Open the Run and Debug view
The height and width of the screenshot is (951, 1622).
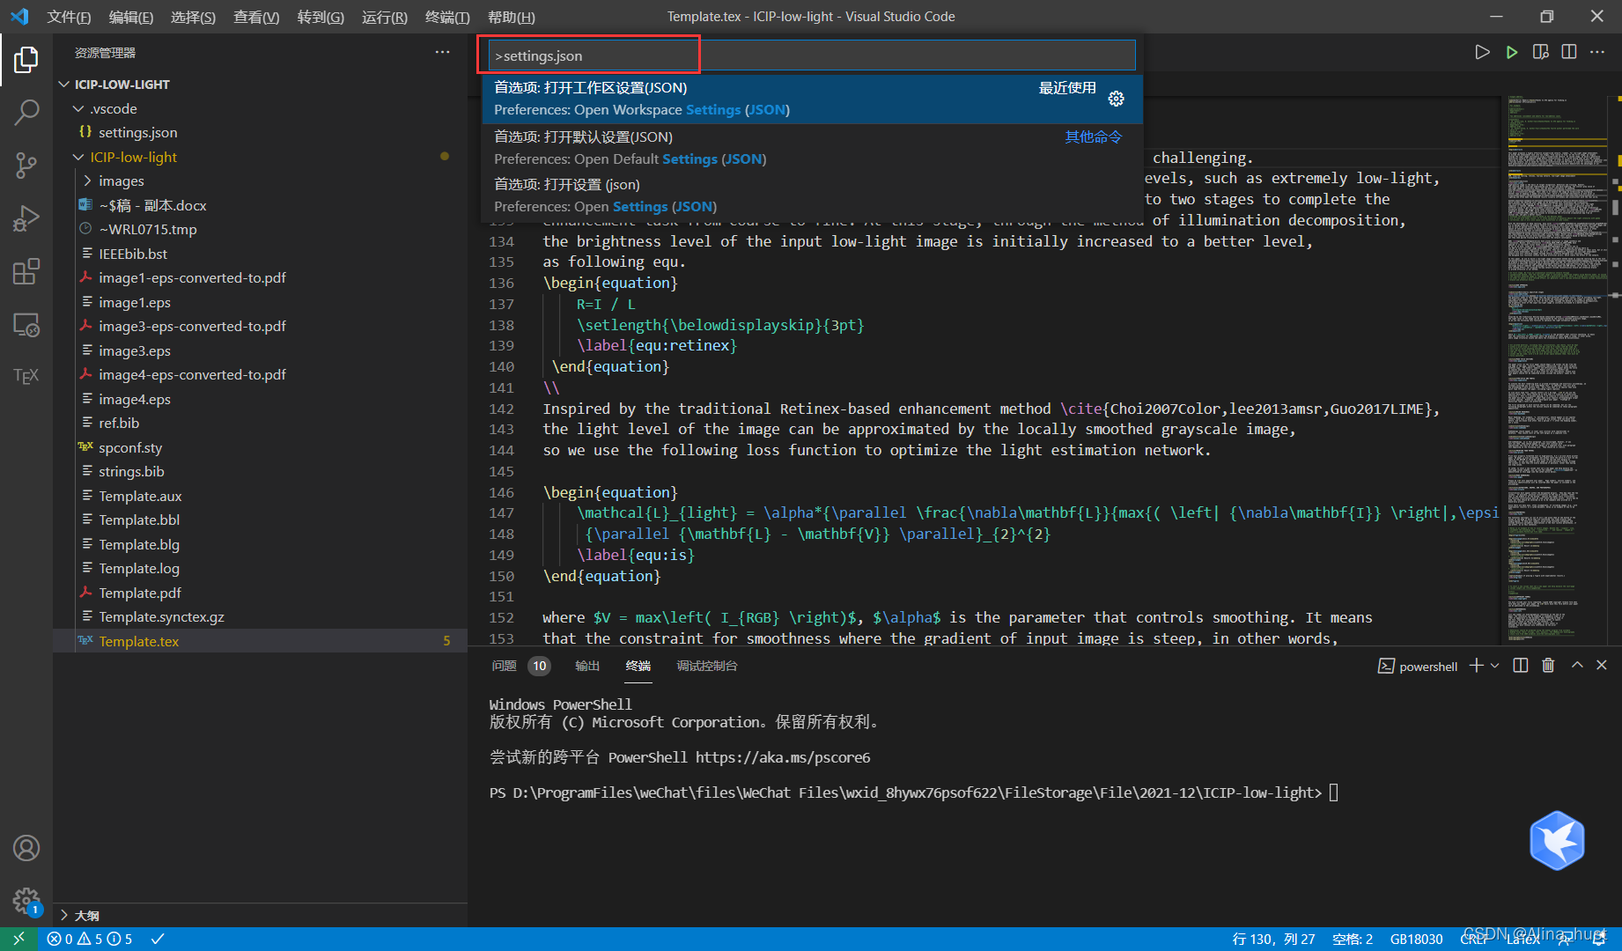coord(26,217)
